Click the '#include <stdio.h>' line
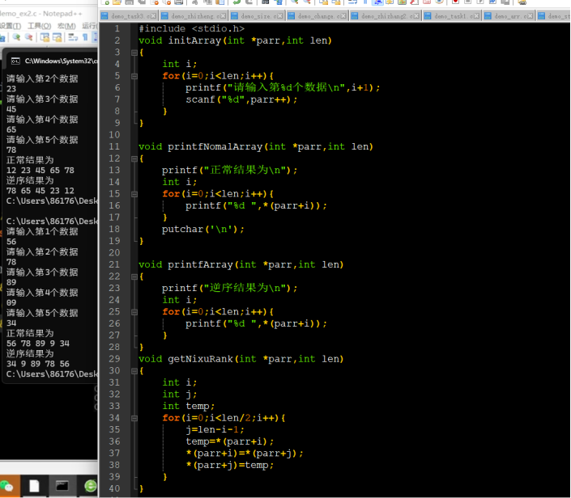 pos(191,28)
